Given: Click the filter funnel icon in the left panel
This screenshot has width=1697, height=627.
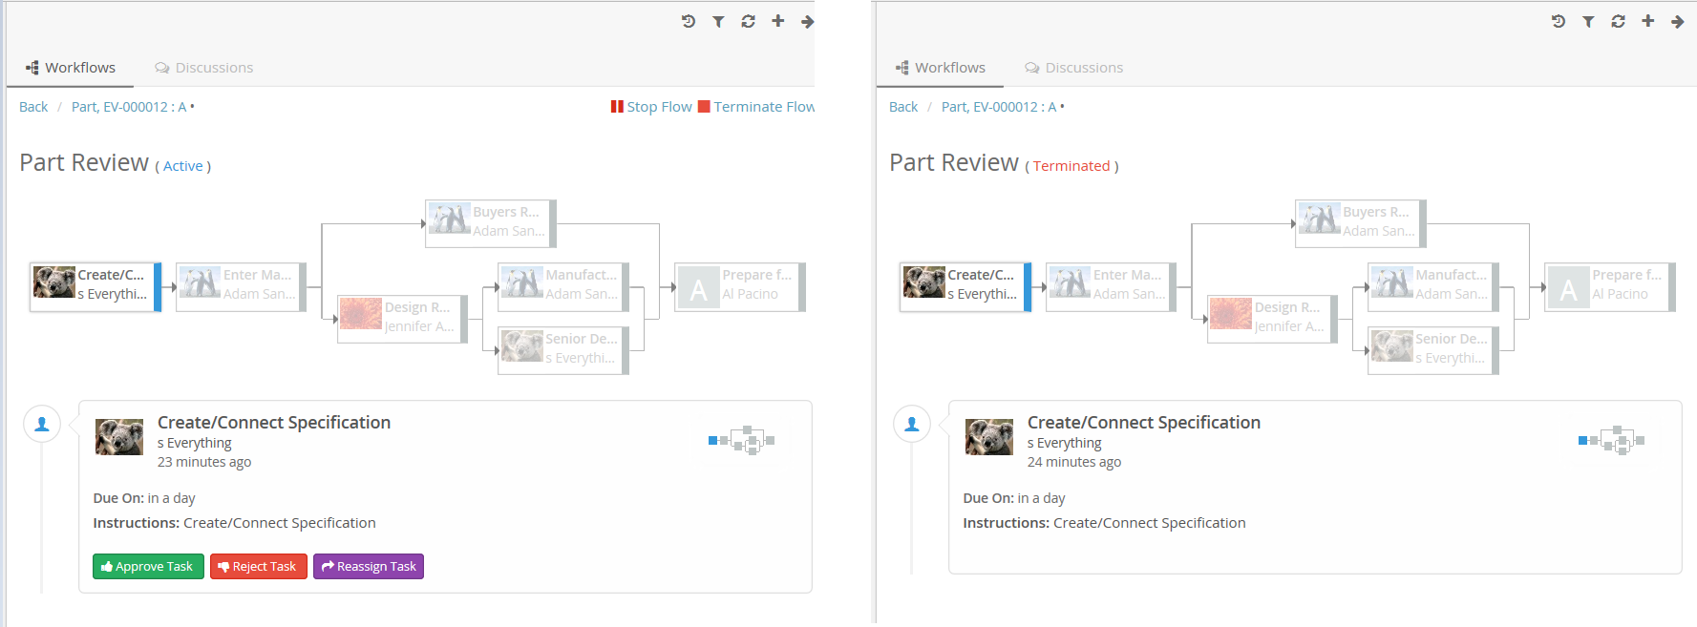Looking at the screenshot, I should [x=718, y=21].
